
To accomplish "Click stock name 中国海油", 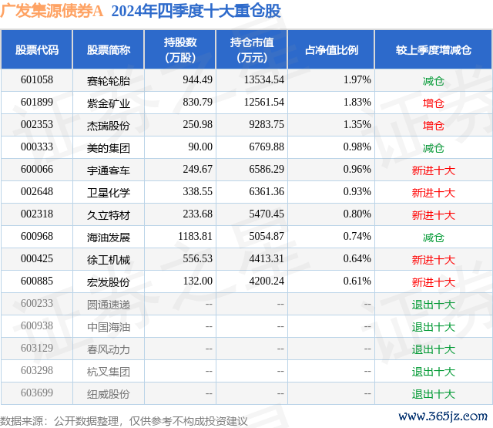I will click(x=109, y=327).
